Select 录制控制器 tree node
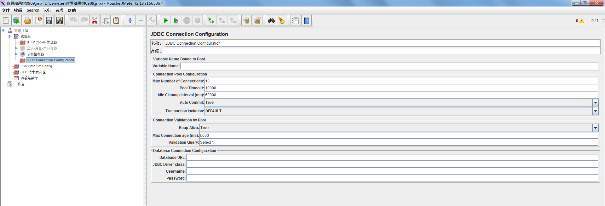 point(35,54)
